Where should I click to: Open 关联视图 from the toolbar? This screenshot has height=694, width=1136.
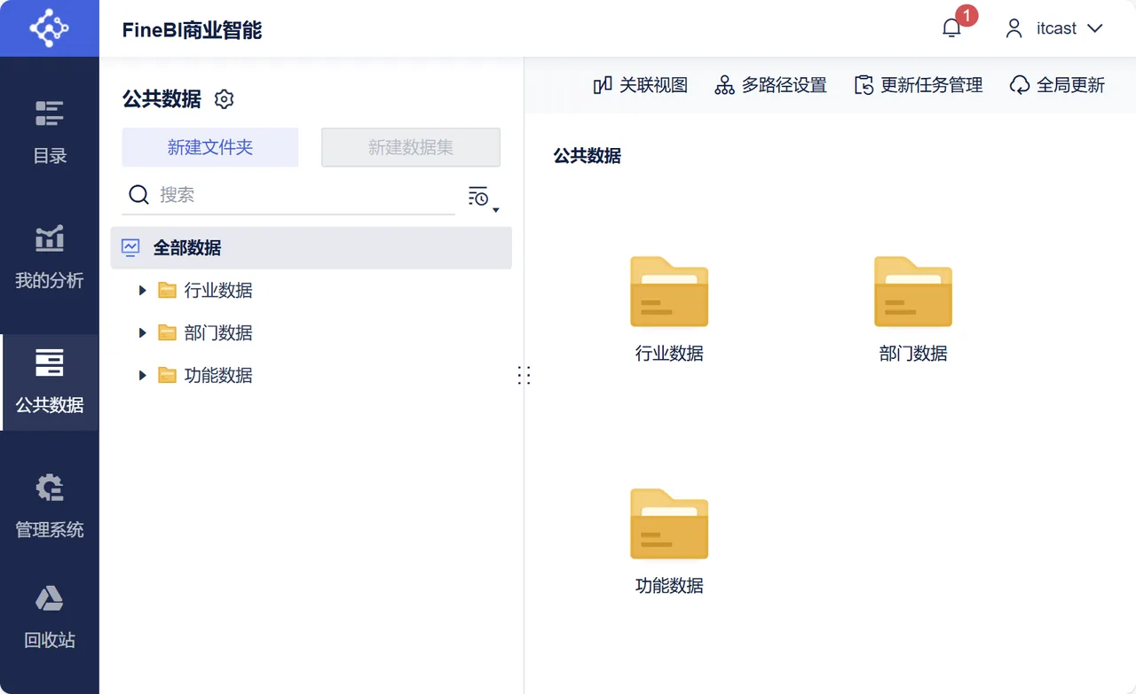click(x=641, y=85)
